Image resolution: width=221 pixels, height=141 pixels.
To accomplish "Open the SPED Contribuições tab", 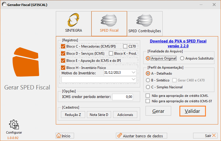I will [x=145, y=24].
